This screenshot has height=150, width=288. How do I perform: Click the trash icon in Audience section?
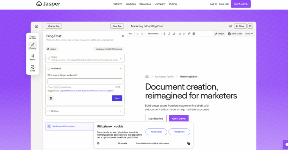tap(51, 98)
